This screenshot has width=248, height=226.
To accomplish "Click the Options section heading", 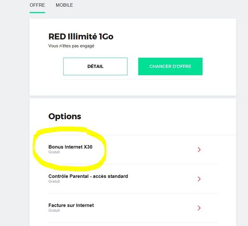I will tap(64, 117).
